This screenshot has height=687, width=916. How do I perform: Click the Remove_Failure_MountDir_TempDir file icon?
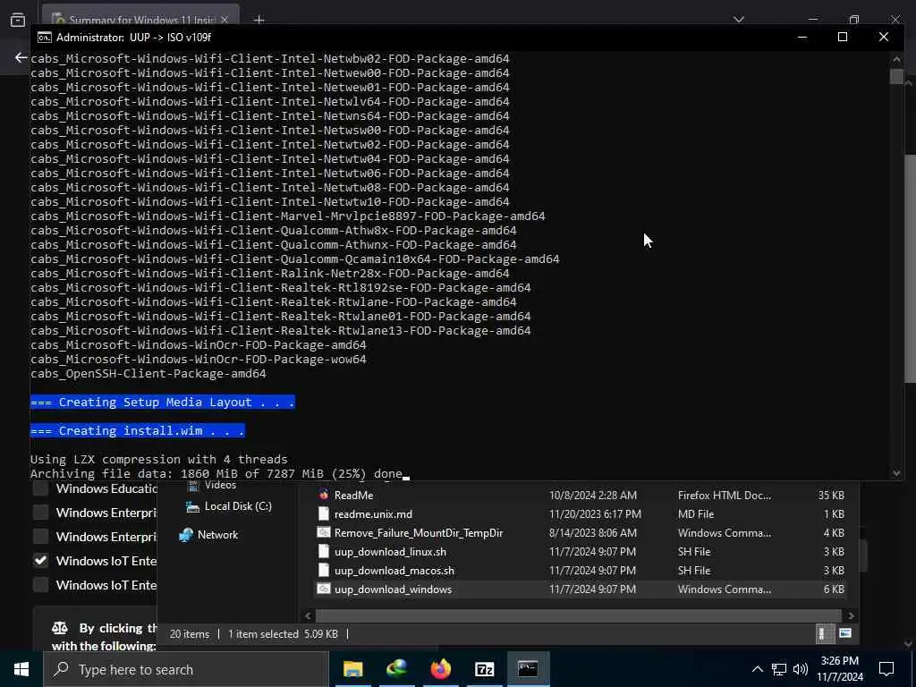(x=324, y=532)
